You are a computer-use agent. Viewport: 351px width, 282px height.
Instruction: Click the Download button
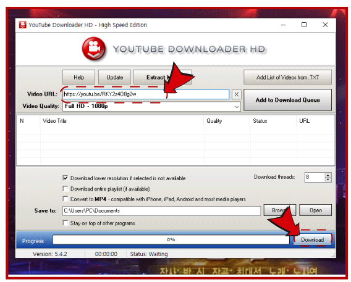[312, 240]
